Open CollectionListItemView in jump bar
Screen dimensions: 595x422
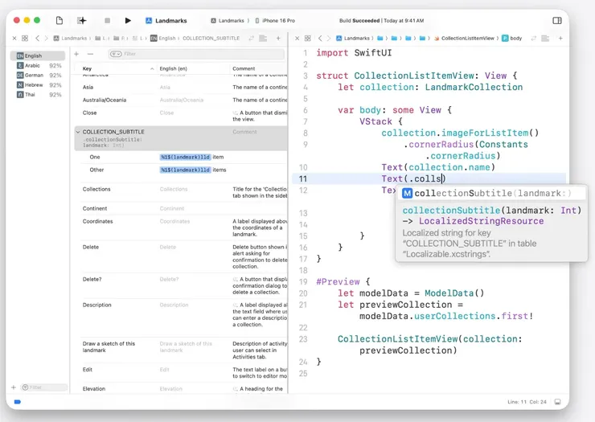pyautogui.click(x=464, y=39)
